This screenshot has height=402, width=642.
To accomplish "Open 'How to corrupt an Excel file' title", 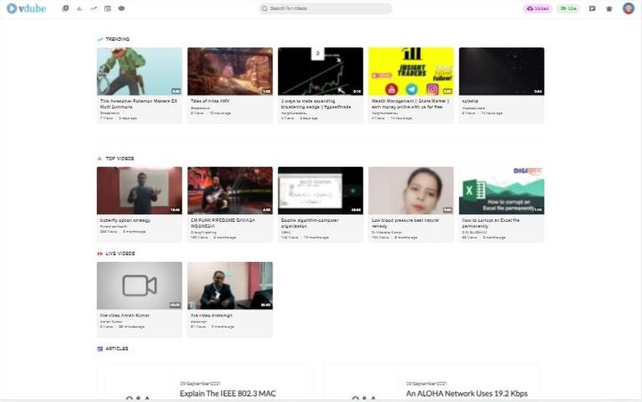I will pyautogui.click(x=490, y=223).
